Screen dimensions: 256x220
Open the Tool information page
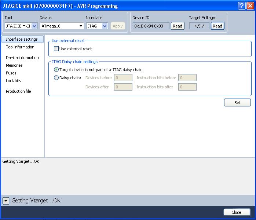(20, 47)
